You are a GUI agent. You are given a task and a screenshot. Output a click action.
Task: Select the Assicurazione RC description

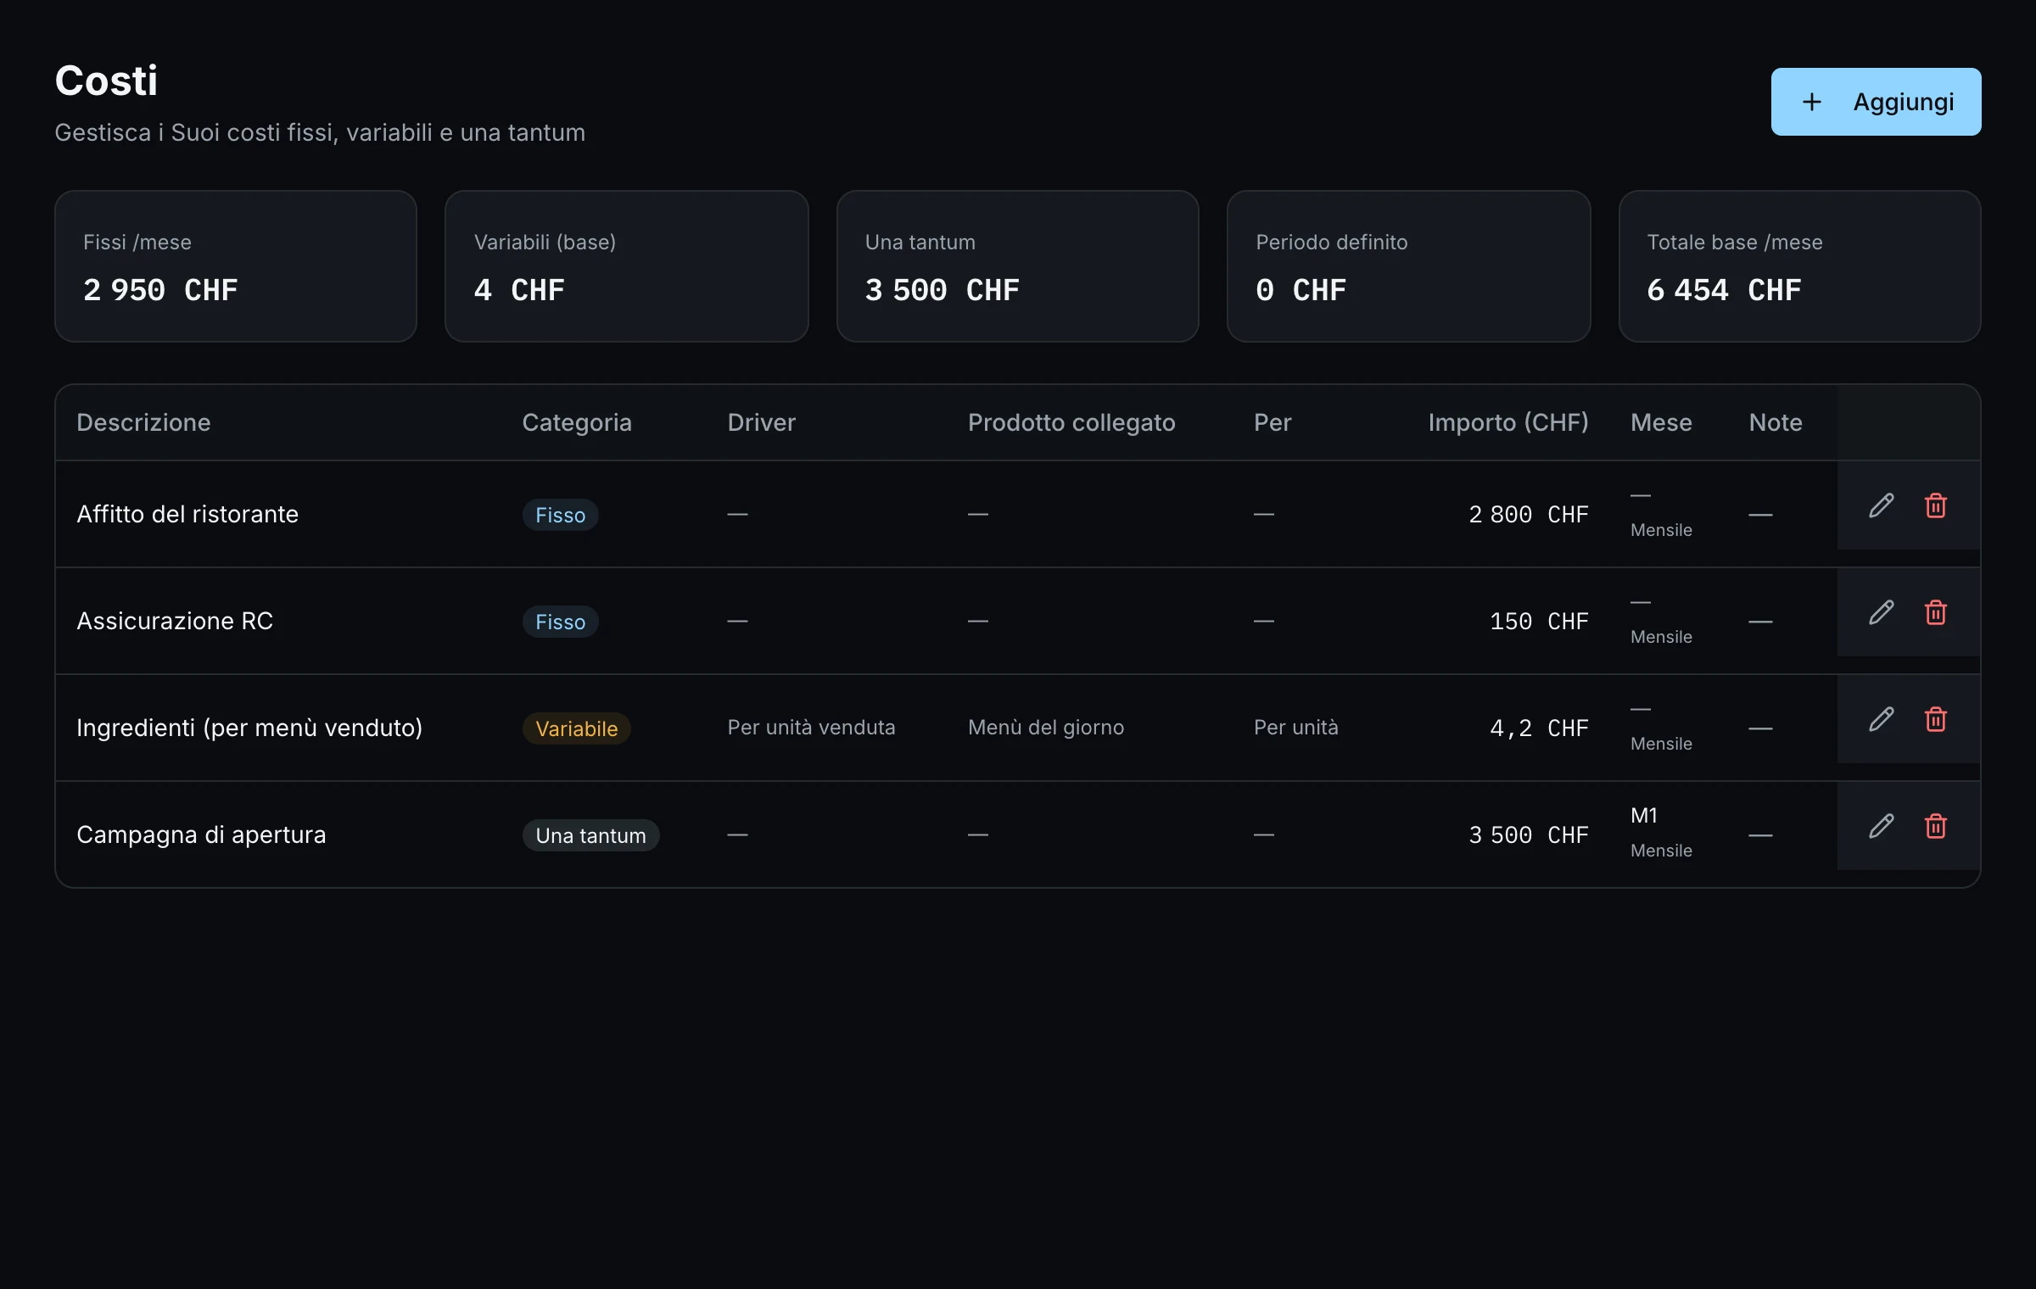pyautogui.click(x=175, y=621)
